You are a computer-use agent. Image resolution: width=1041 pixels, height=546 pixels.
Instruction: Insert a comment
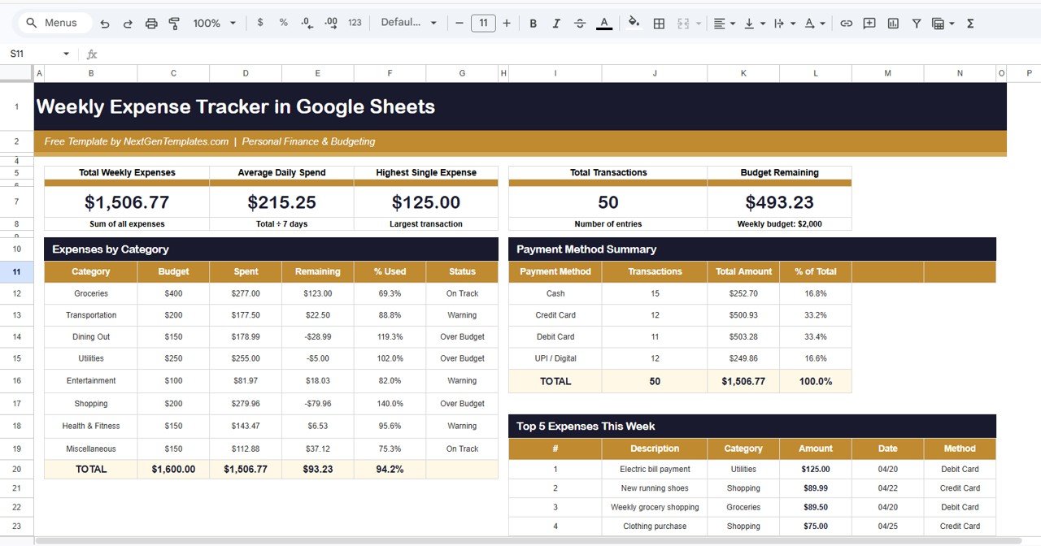[869, 24]
